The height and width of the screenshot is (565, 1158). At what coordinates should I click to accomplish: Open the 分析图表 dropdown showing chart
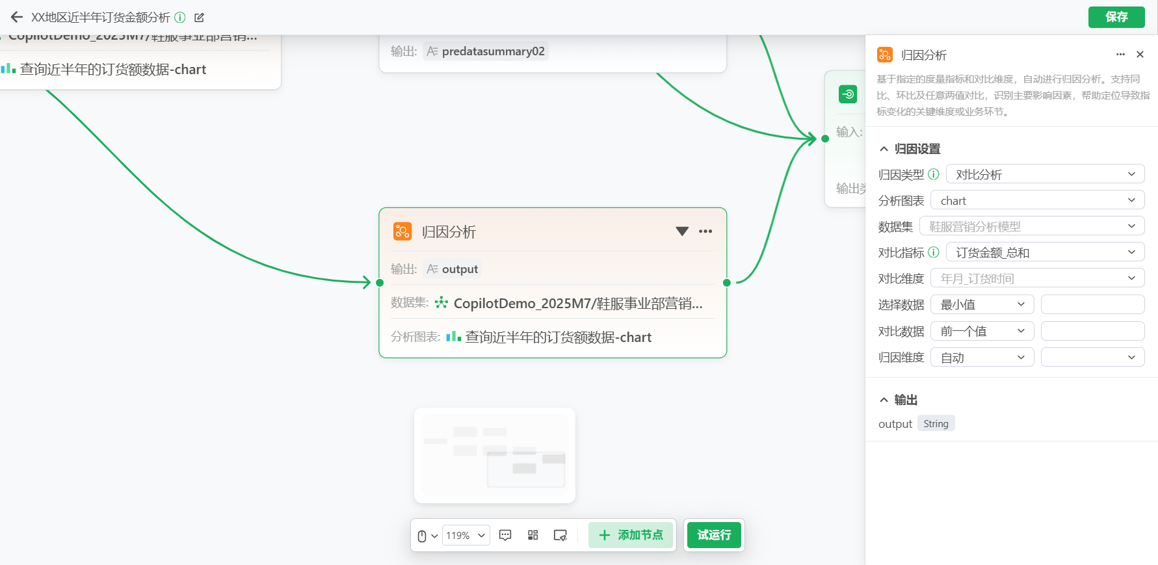(x=1037, y=200)
